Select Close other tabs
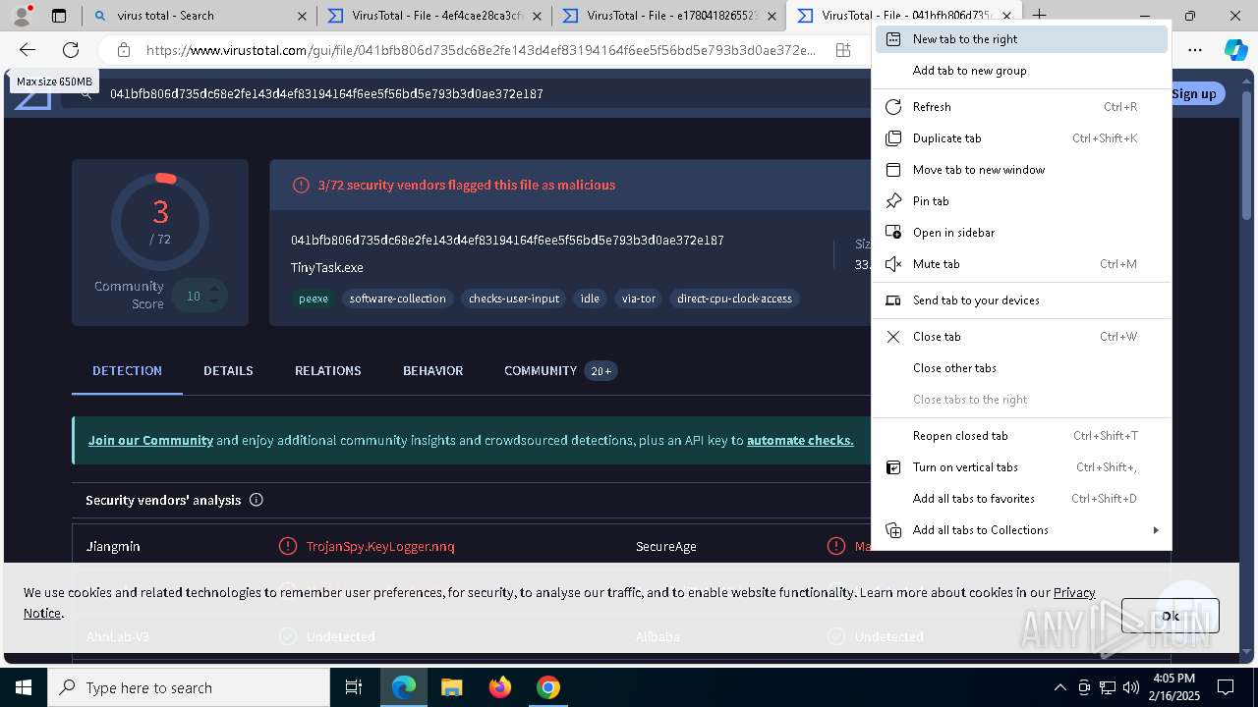Screen dimensions: 1258x707 pyautogui.click(x=1021, y=368)
